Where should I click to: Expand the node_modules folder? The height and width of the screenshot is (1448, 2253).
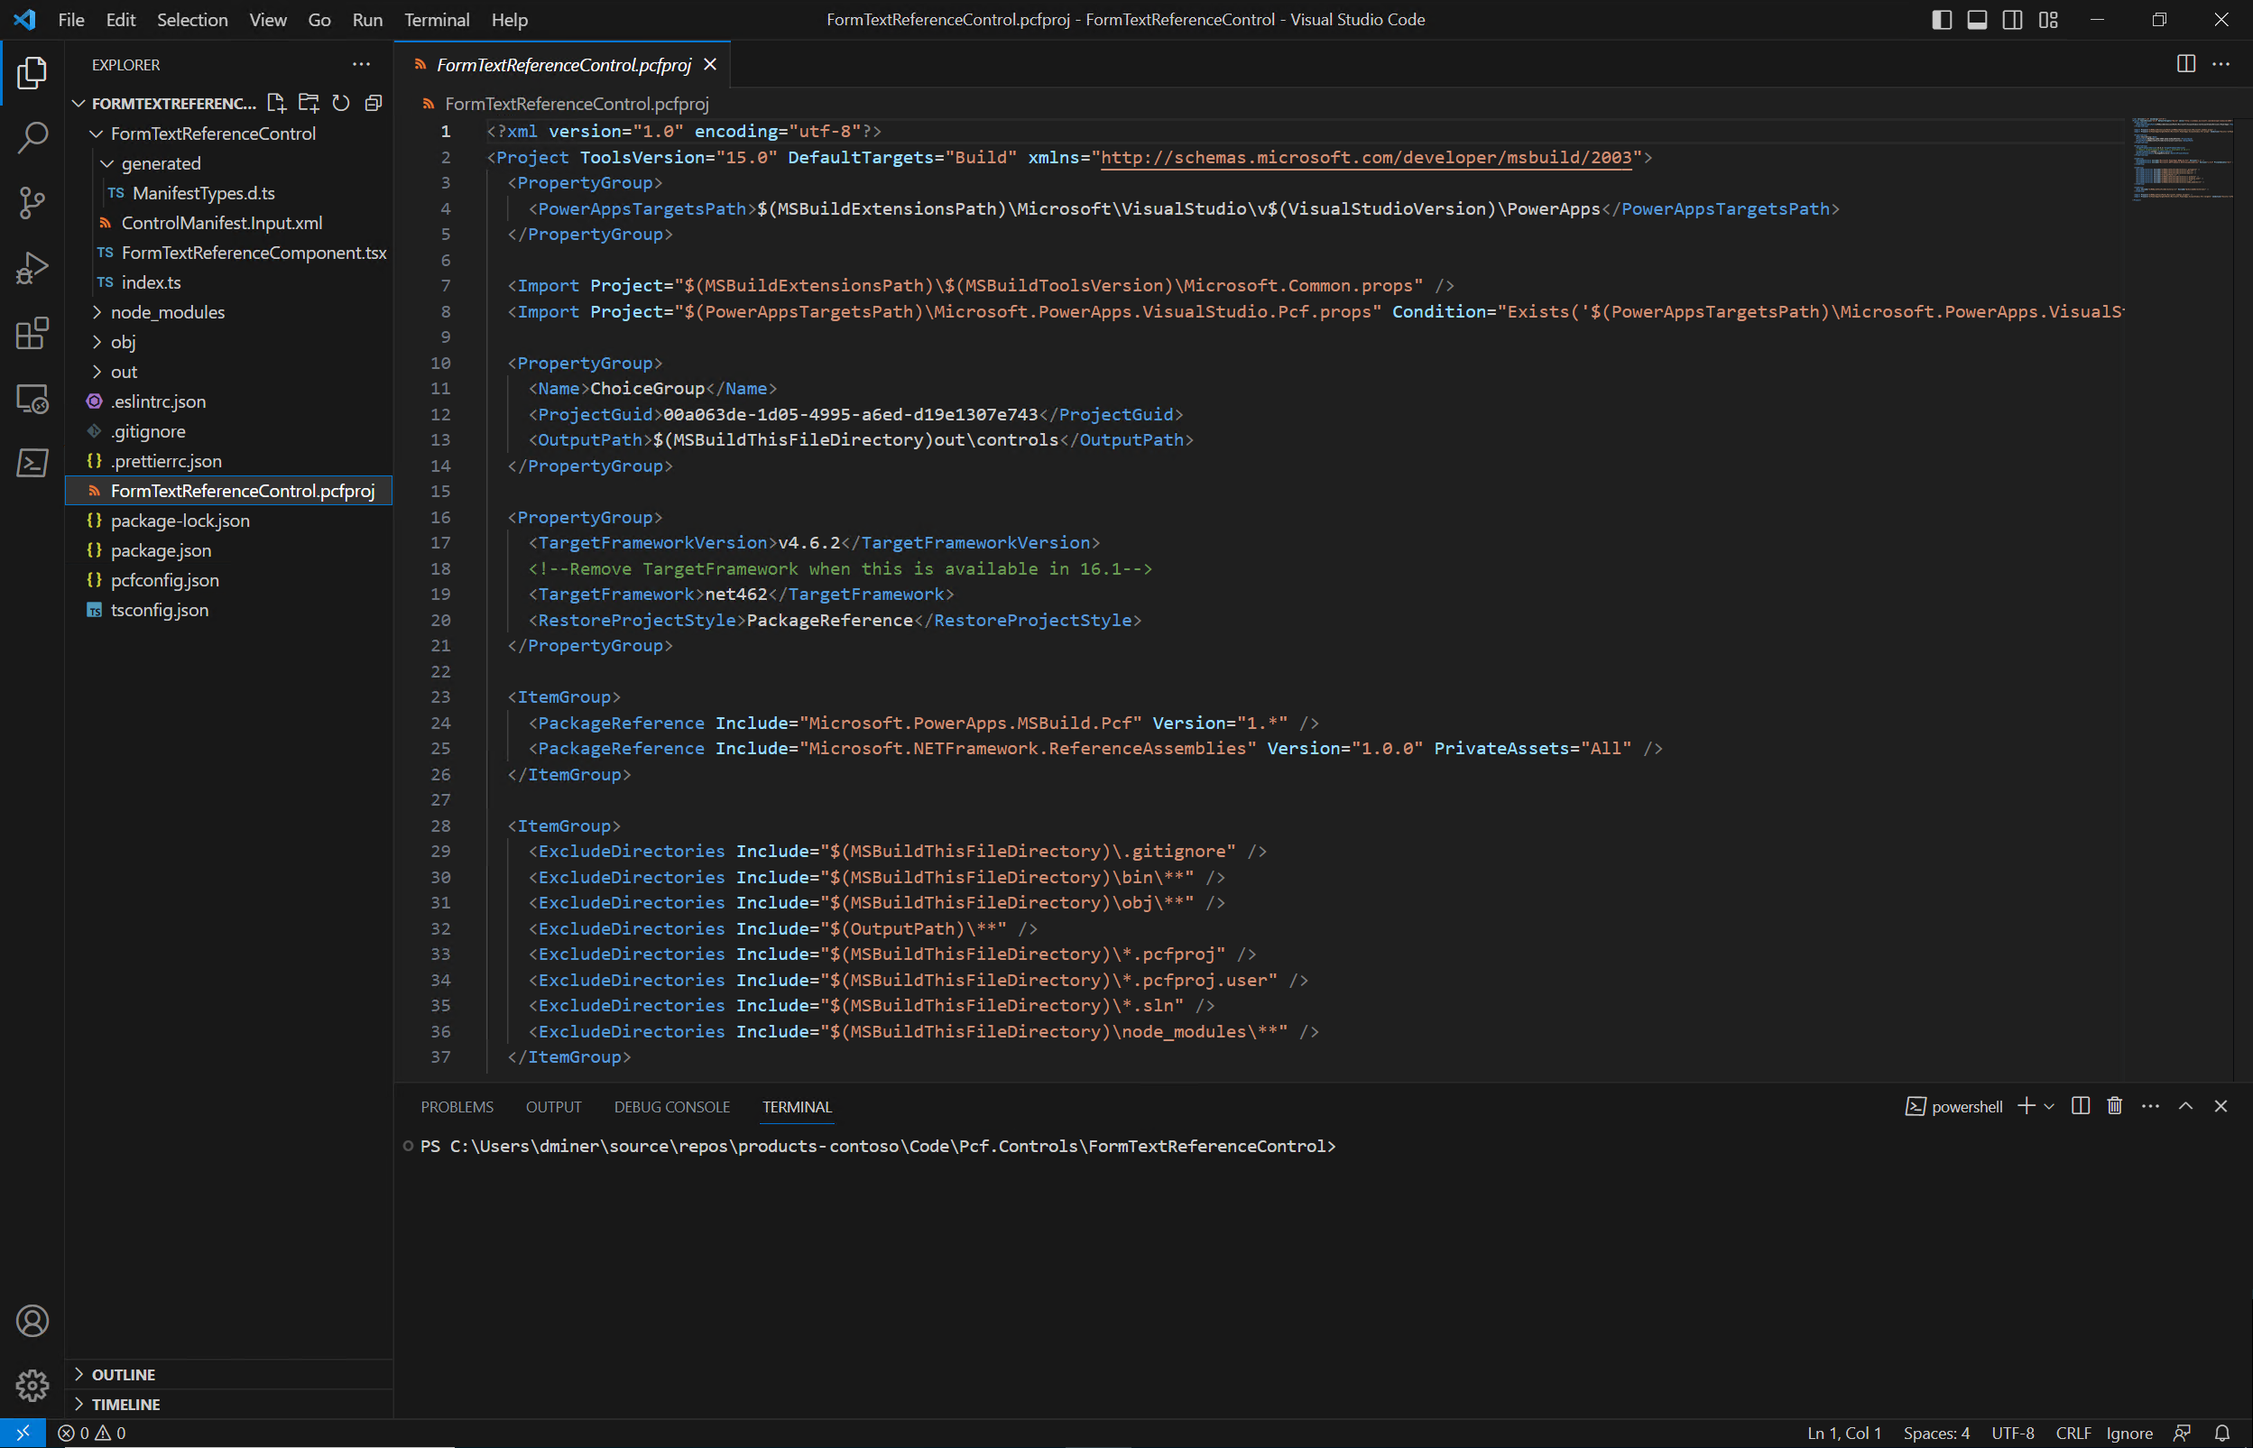tap(168, 312)
